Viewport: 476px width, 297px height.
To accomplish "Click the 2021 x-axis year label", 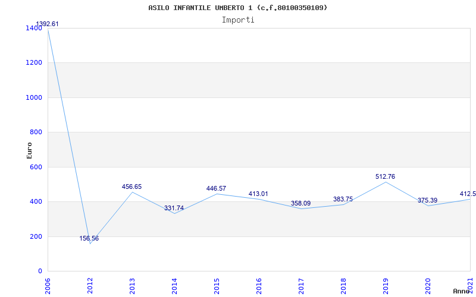I will [470, 286].
